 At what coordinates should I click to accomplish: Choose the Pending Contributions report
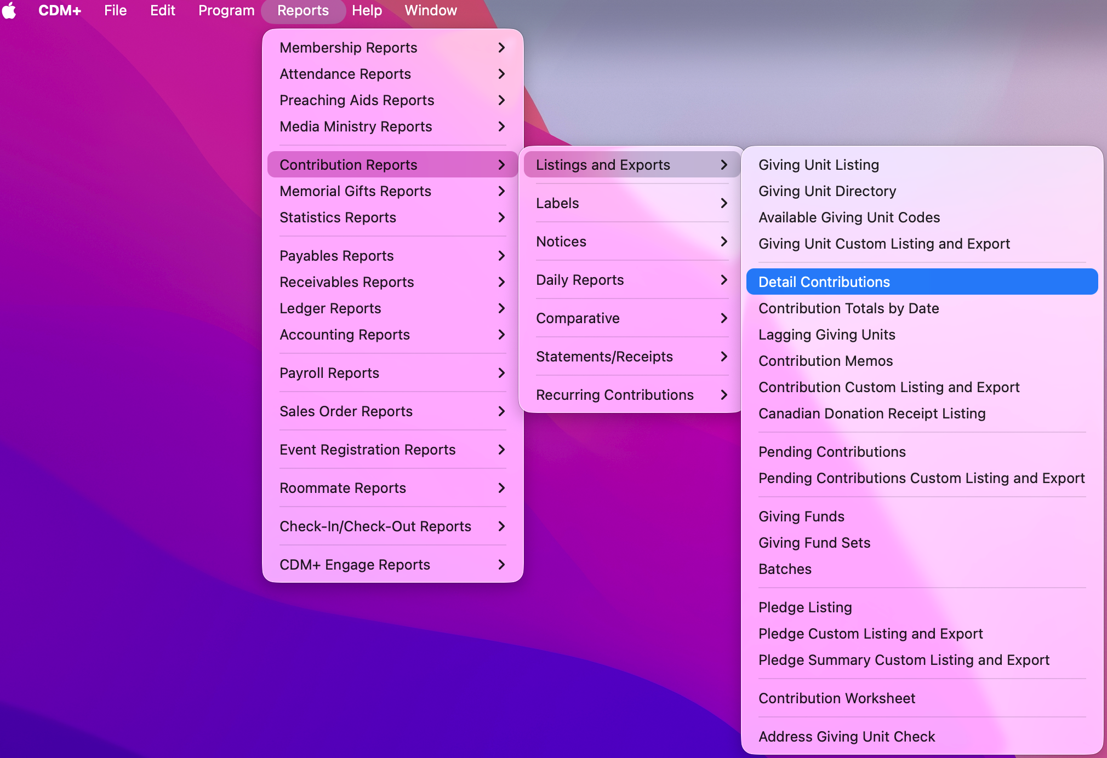pos(922,452)
